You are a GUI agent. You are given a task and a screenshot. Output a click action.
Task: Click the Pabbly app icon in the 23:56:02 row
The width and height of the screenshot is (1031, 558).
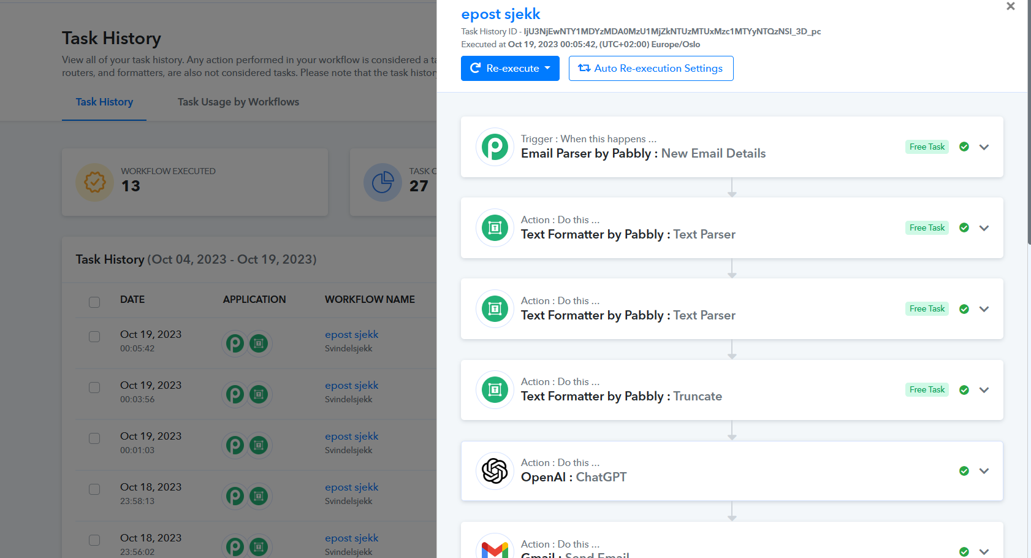pos(235,546)
